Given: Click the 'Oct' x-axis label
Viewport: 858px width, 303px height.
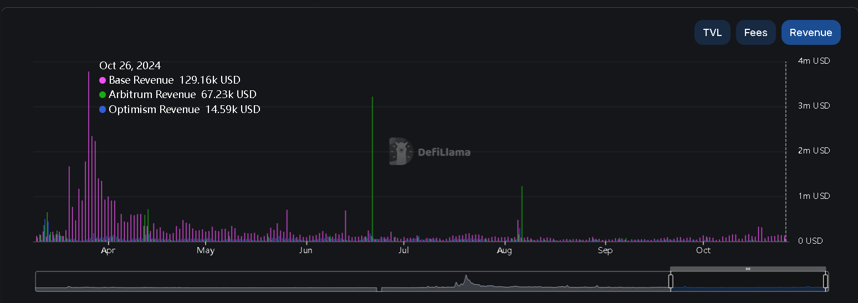Looking at the screenshot, I should pyautogui.click(x=703, y=250).
